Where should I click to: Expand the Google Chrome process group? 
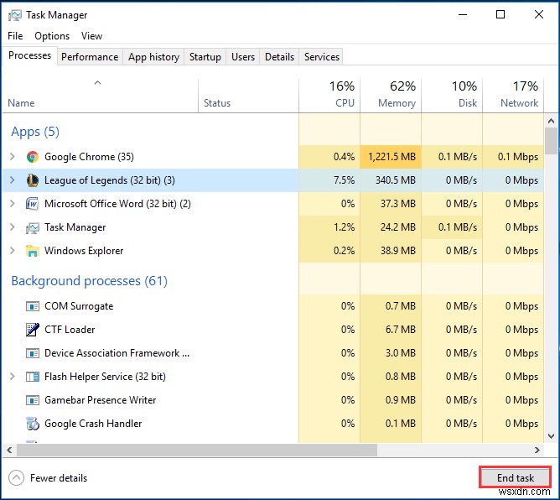click(13, 157)
